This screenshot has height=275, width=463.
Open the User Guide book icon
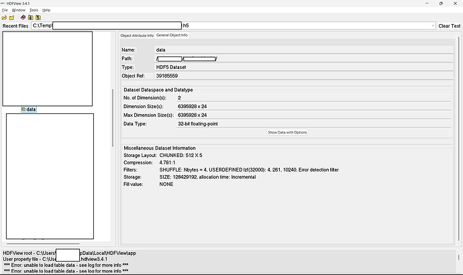[x=23, y=17]
